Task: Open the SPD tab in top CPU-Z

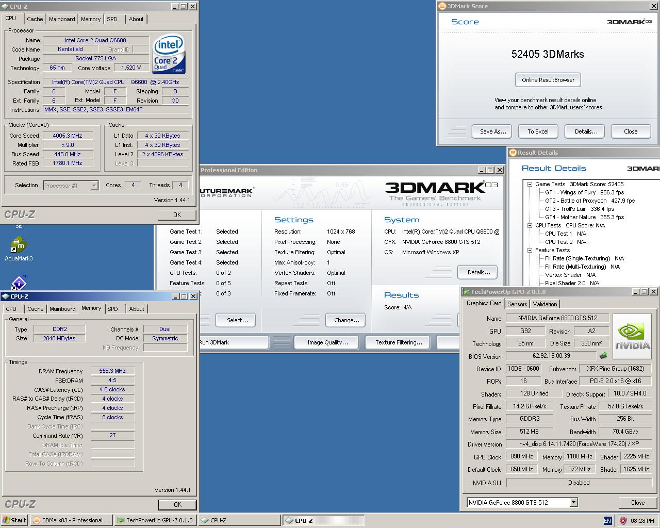Action: tap(112, 19)
